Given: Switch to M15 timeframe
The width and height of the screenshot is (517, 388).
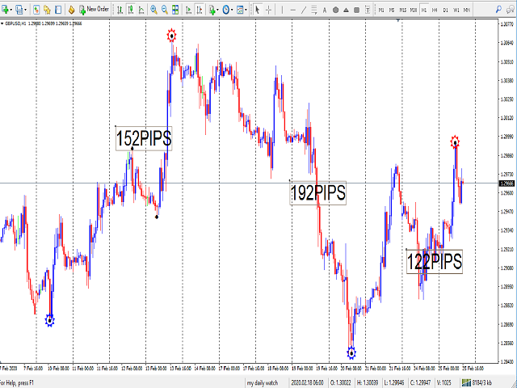Looking at the screenshot, I should [402, 10].
